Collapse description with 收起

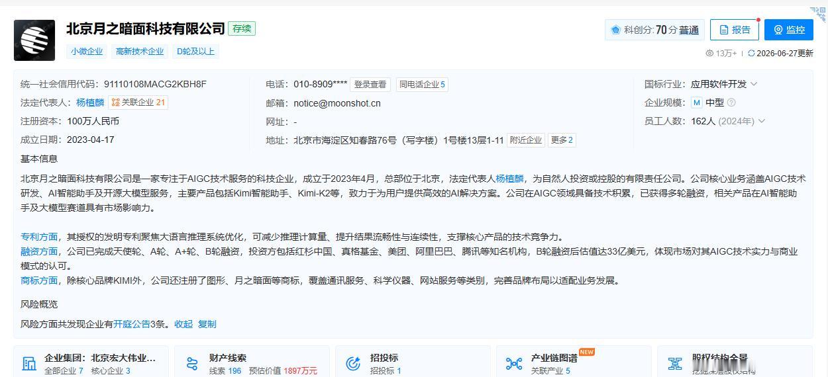click(183, 324)
